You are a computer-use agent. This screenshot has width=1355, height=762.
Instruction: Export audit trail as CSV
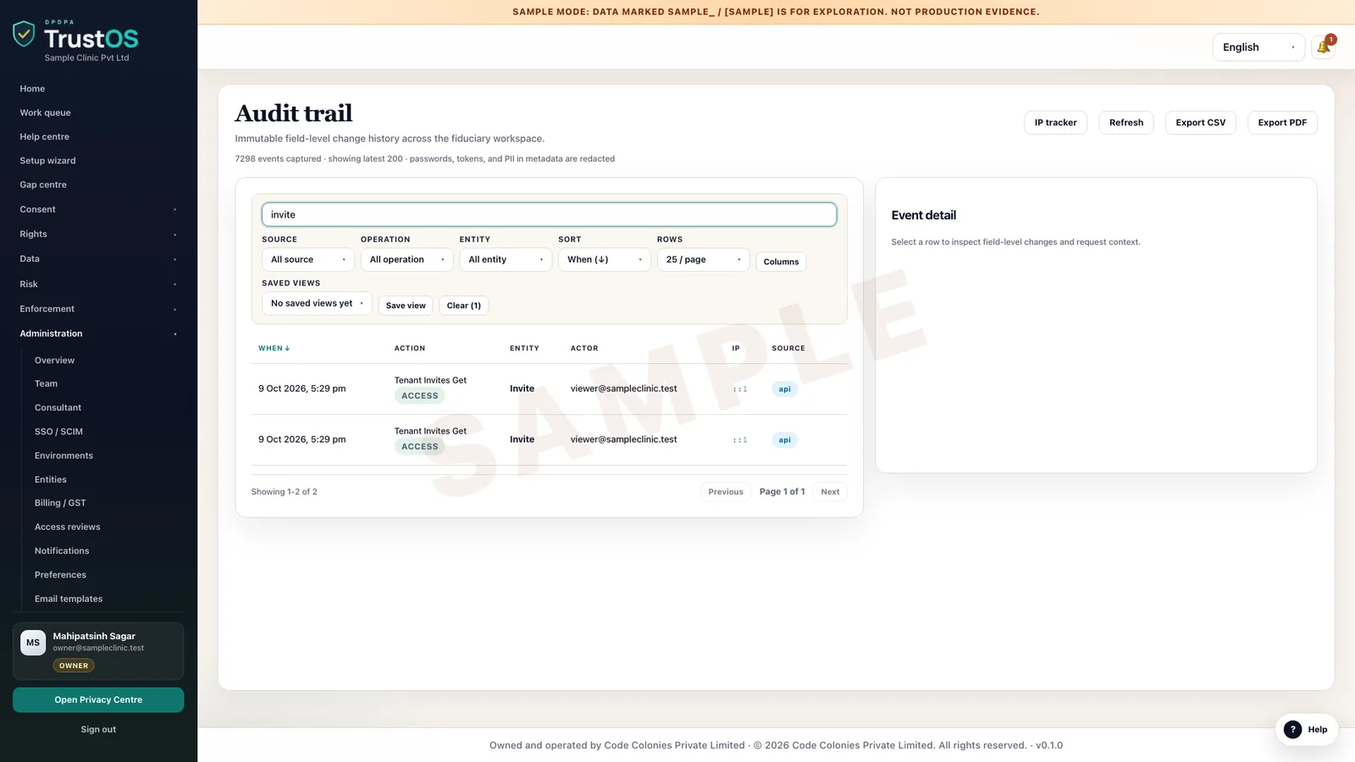[1200, 123]
